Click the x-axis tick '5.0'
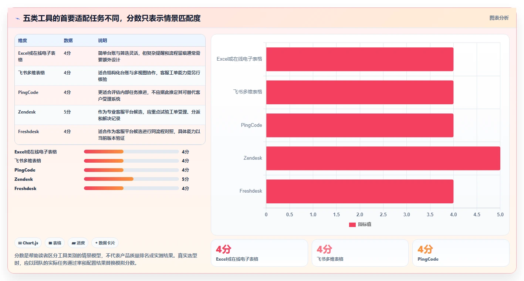Screen dimensions: 524x281 coord(500,214)
